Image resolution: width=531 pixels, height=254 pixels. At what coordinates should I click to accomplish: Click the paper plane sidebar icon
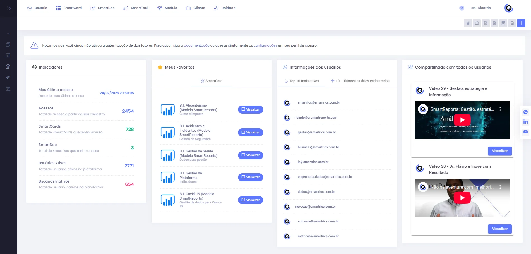point(8,78)
